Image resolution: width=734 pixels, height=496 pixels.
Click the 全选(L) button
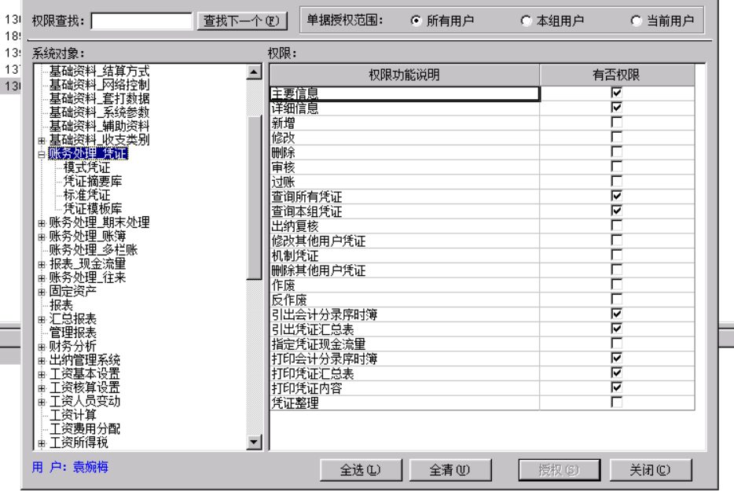point(361,470)
